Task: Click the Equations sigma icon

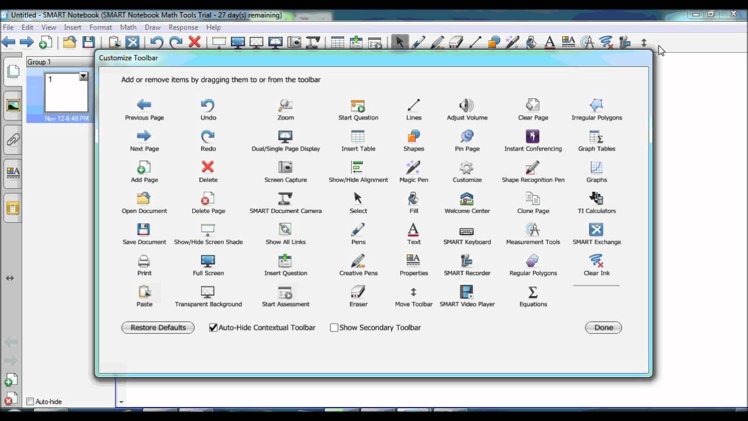Action: (x=532, y=291)
